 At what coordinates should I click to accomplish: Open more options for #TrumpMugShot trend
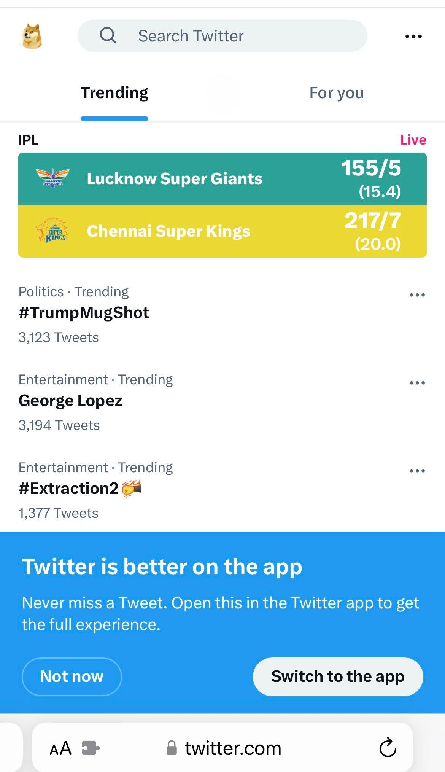[417, 295]
